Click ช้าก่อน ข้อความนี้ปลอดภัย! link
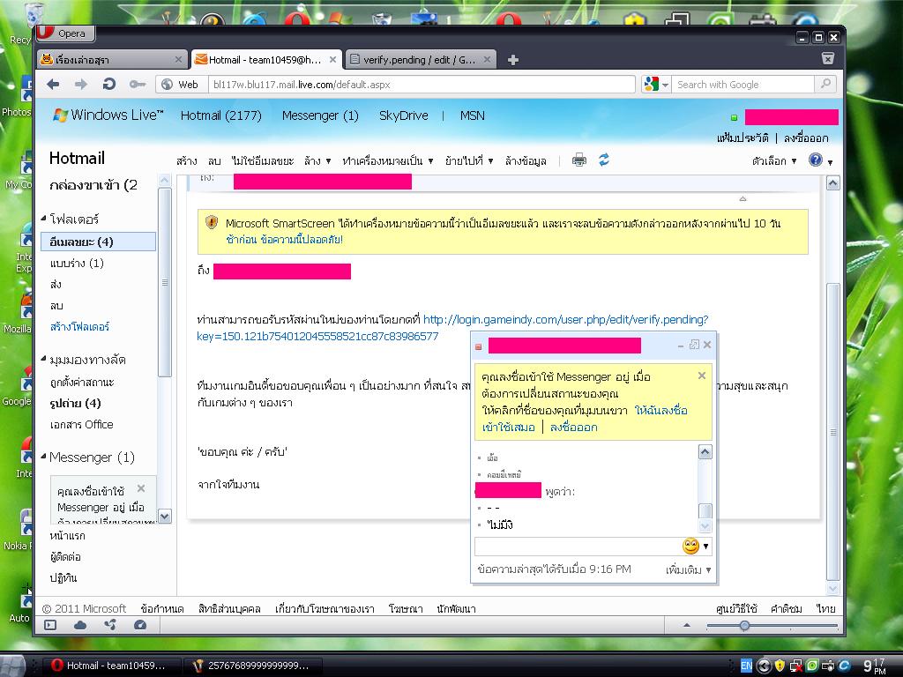This screenshot has height=677, width=903. [285, 240]
